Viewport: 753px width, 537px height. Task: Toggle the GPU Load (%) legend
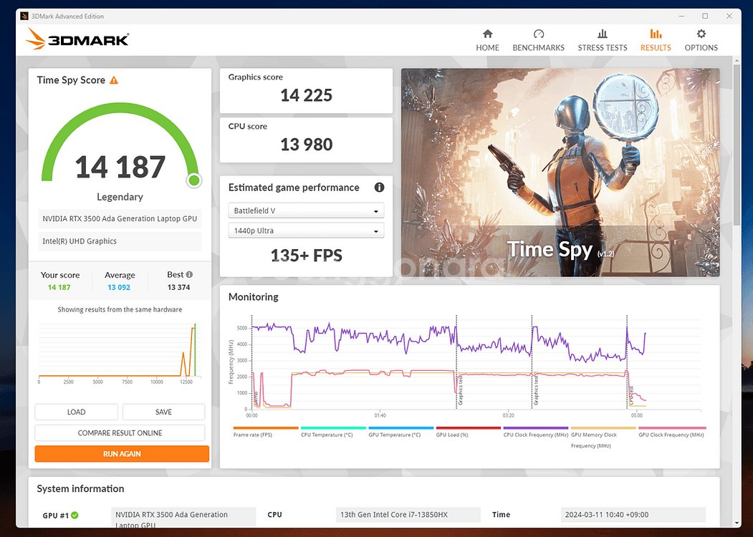(469, 432)
